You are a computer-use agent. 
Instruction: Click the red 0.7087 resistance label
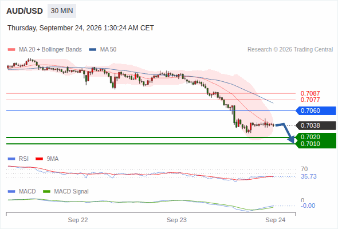pos(310,93)
